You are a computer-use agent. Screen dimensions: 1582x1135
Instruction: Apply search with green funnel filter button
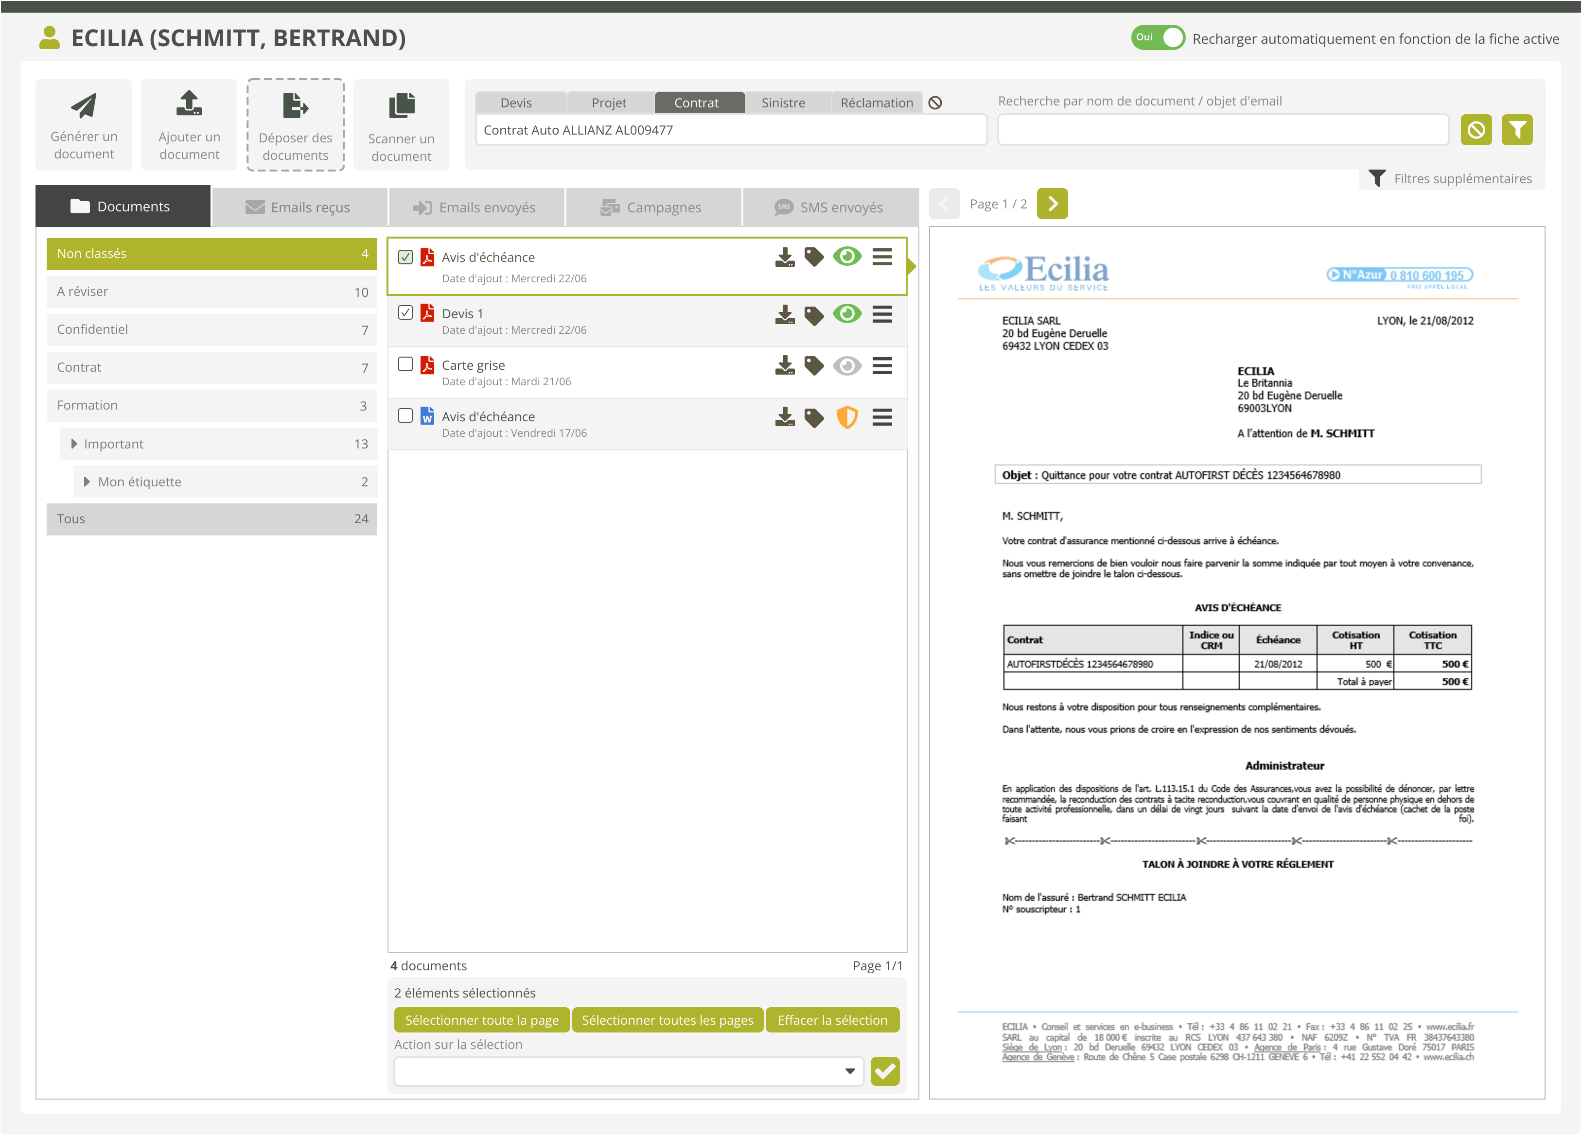click(x=1516, y=130)
